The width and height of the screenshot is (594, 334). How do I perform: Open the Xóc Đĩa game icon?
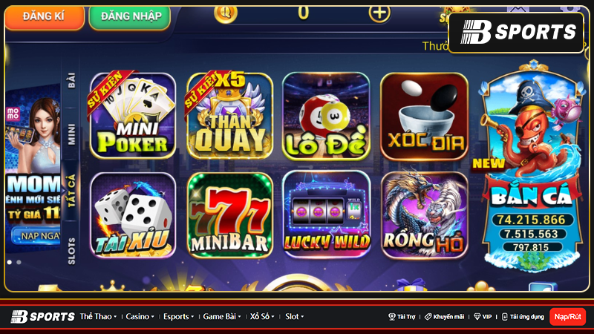[x=424, y=117]
